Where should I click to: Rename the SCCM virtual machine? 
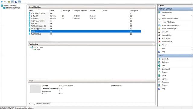[165, 82]
